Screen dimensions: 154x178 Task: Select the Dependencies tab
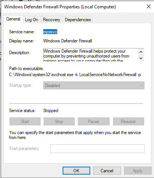(x=78, y=20)
